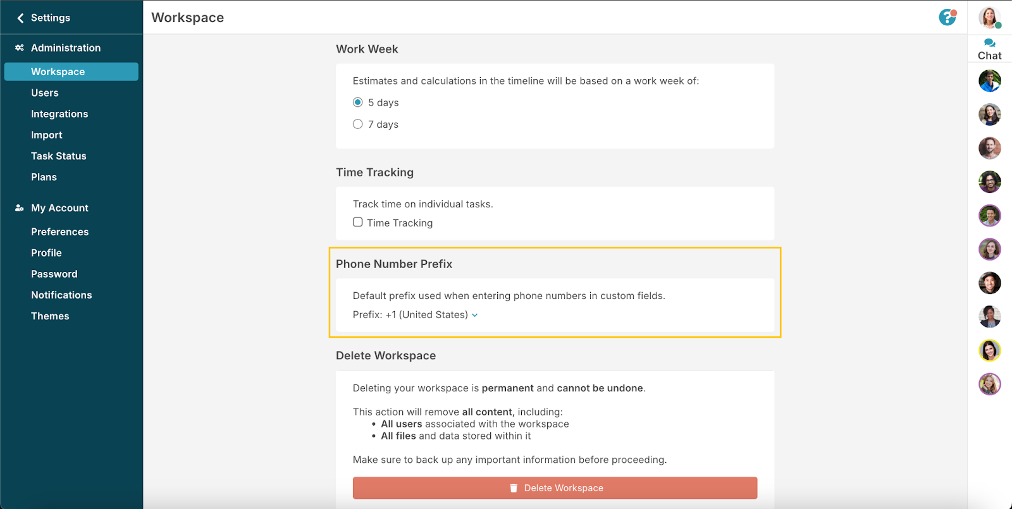Click the trash icon on Delete Workspace
1012x509 pixels.
(514, 488)
